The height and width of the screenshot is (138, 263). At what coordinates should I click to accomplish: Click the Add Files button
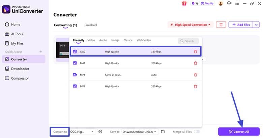coord(241,25)
